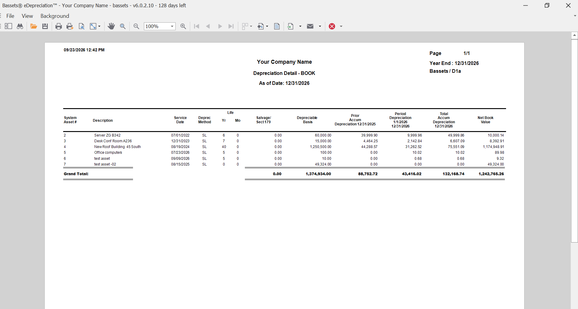Click 'Year End : 12/31/2026' text

tap(454, 63)
